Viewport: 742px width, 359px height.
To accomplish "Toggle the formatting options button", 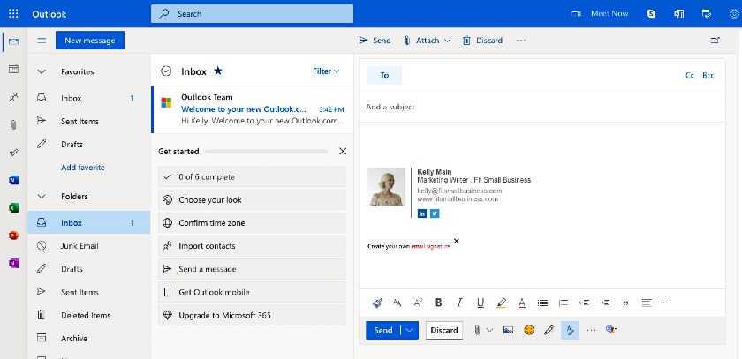I will point(571,330).
